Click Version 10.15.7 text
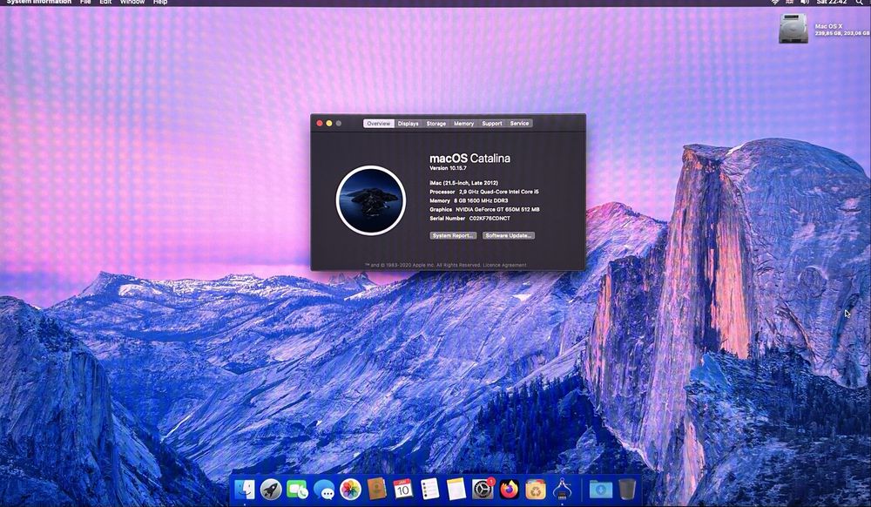Image resolution: width=871 pixels, height=507 pixels. click(x=448, y=168)
